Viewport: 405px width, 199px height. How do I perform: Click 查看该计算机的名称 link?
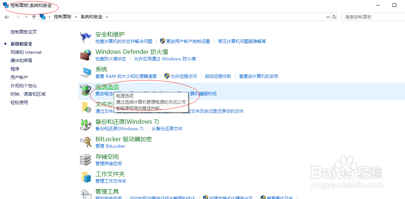(x=259, y=76)
